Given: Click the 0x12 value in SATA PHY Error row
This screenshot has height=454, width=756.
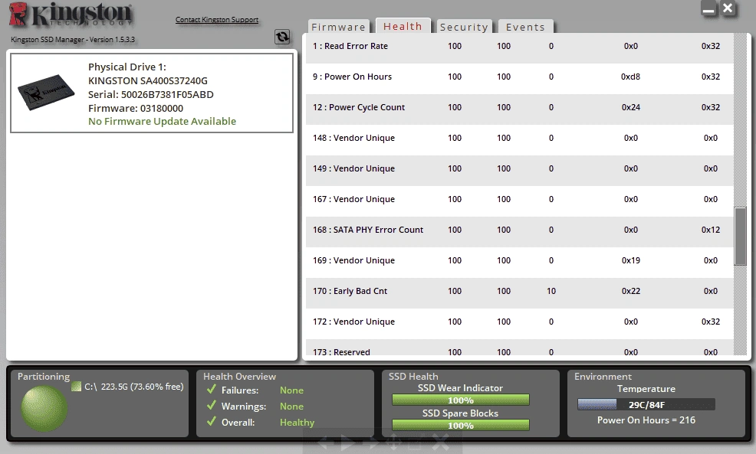Looking at the screenshot, I should [711, 230].
